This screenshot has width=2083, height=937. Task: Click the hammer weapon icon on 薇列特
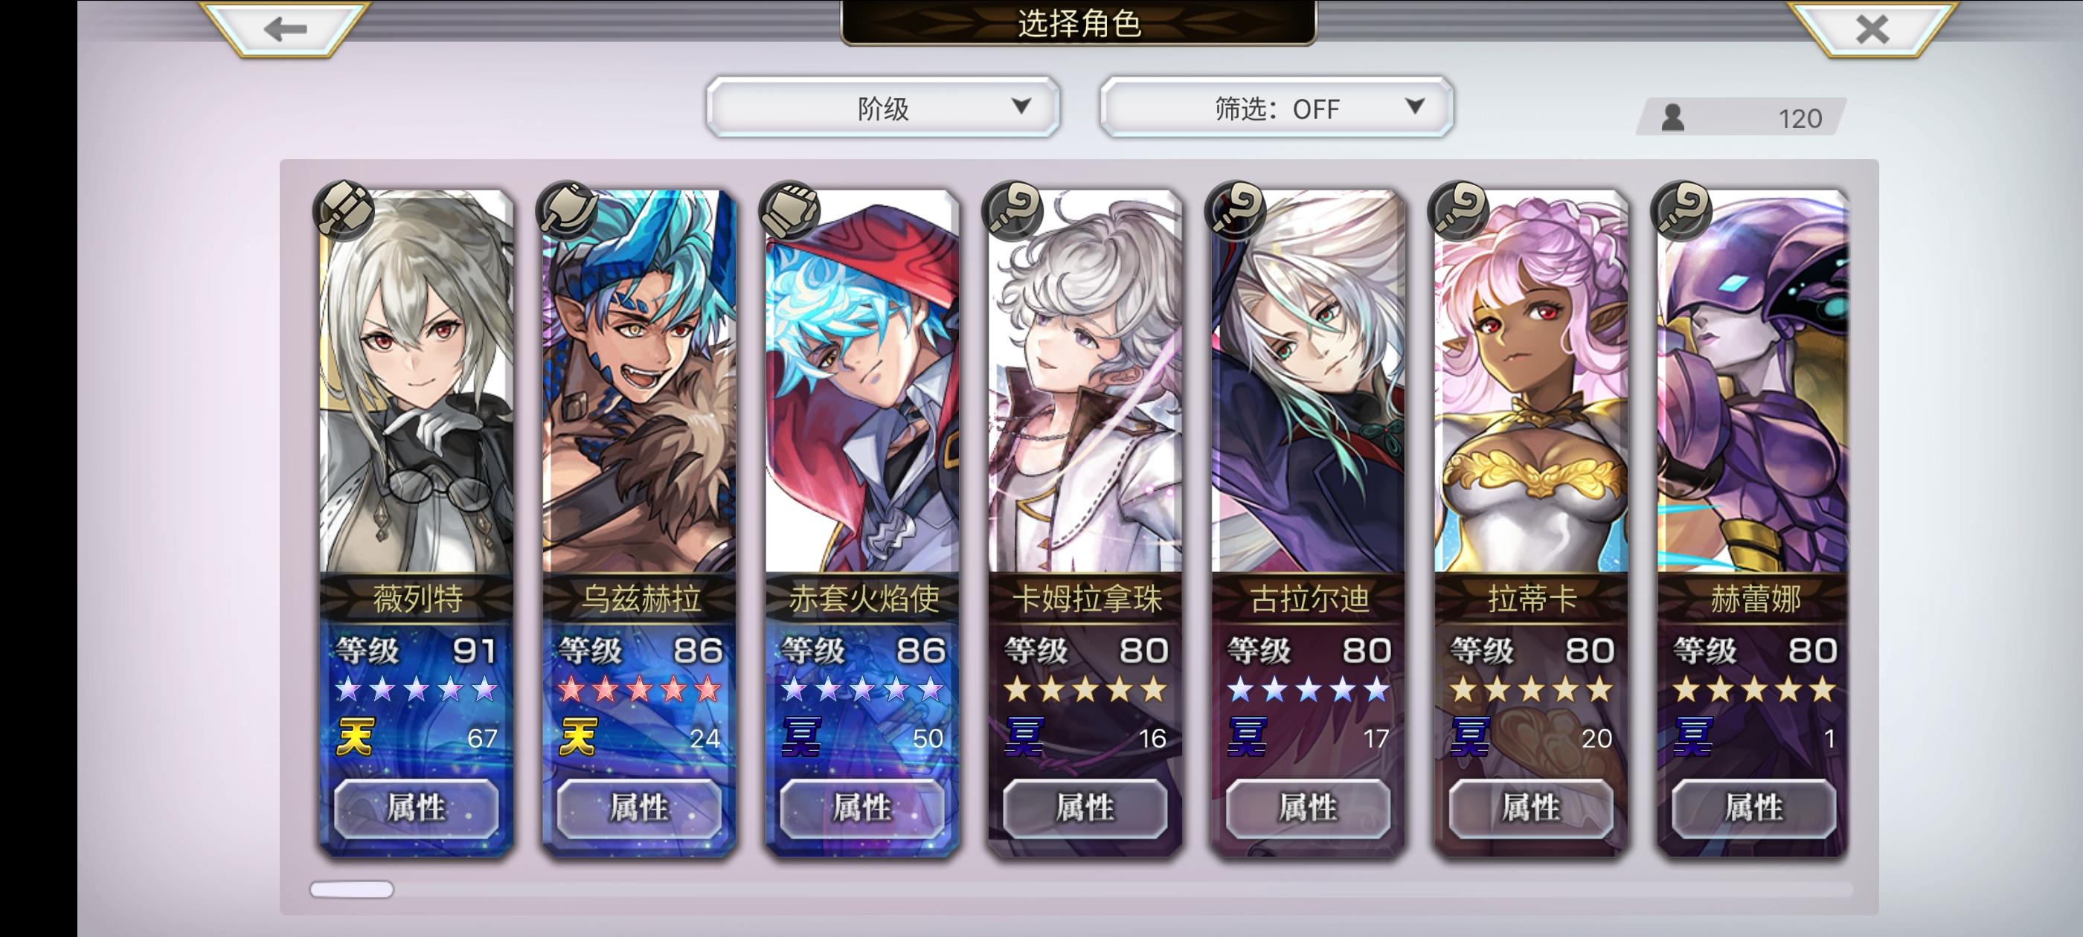point(344,211)
